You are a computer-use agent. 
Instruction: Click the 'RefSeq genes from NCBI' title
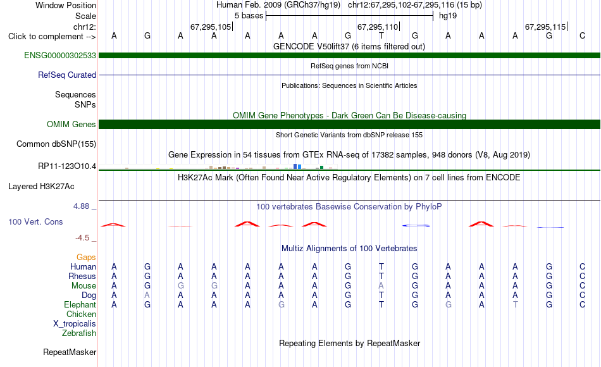(349, 66)
